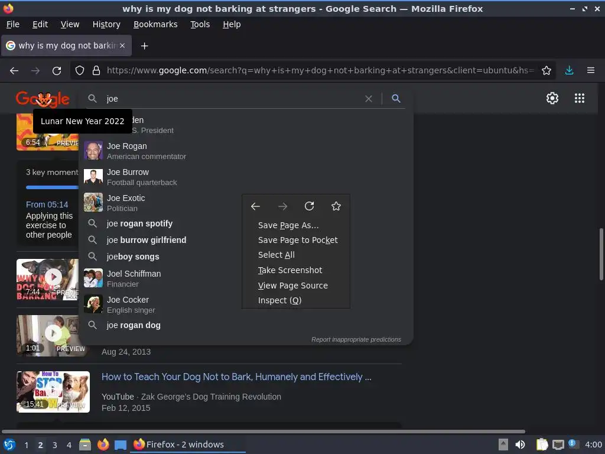Image resolution: width=605 pixels, height=454 pixels.
Task: Click the site security padlock icon
Action: pos(96,71)
